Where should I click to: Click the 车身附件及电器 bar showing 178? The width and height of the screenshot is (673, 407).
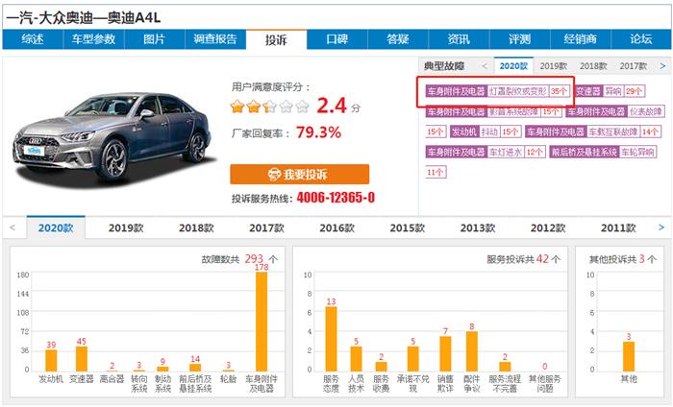(x=262, y=322)
